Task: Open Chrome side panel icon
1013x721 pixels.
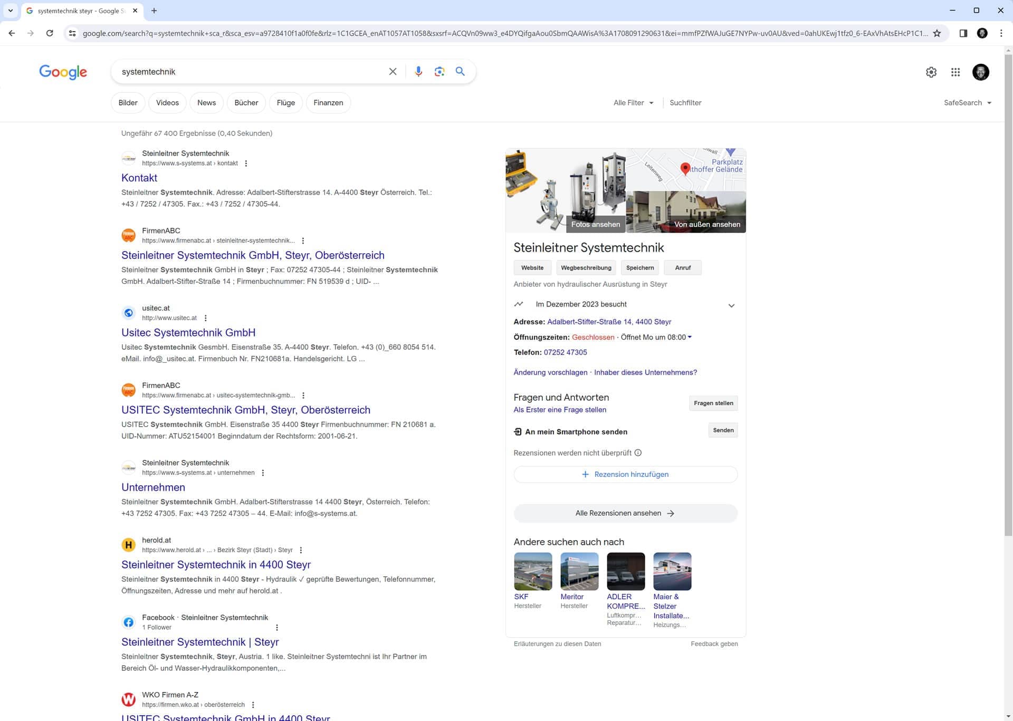Action: click(x=963, y=33)
